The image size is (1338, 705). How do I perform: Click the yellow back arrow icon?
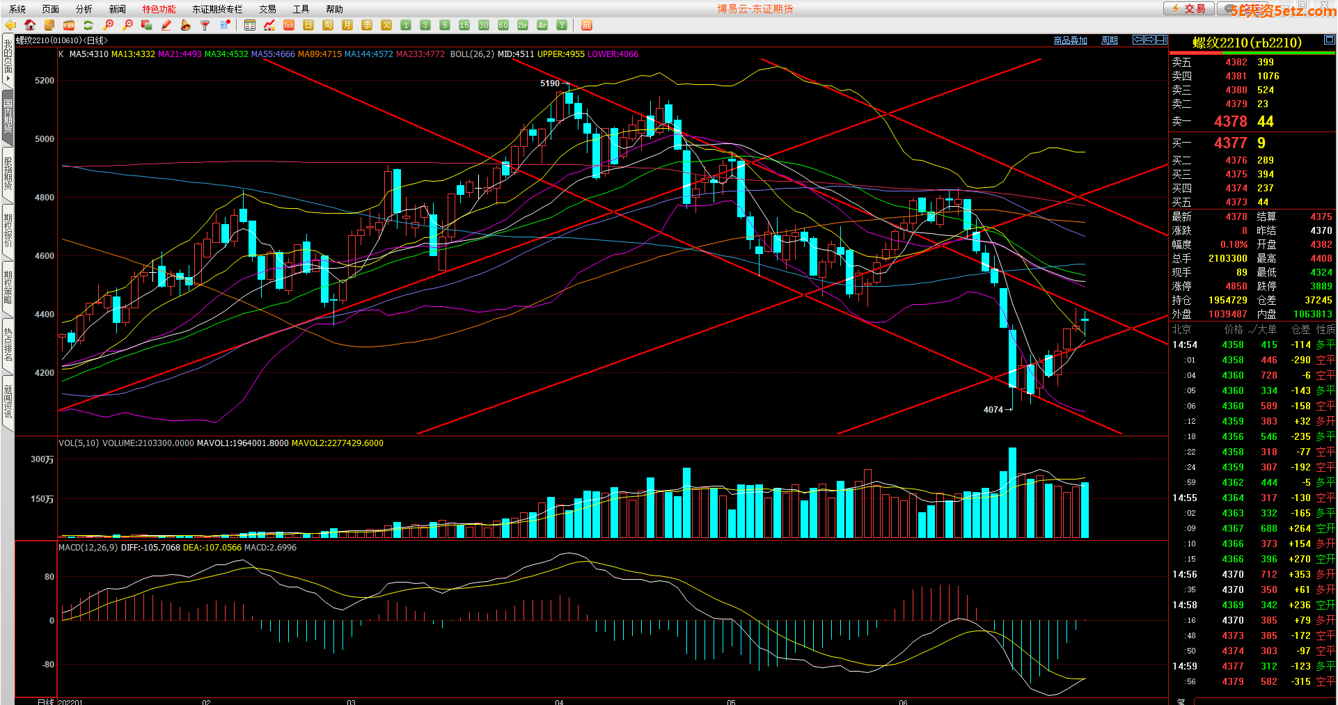10,25
